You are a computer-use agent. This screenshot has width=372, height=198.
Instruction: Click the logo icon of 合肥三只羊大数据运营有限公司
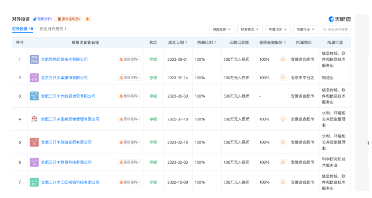(34, 96)
